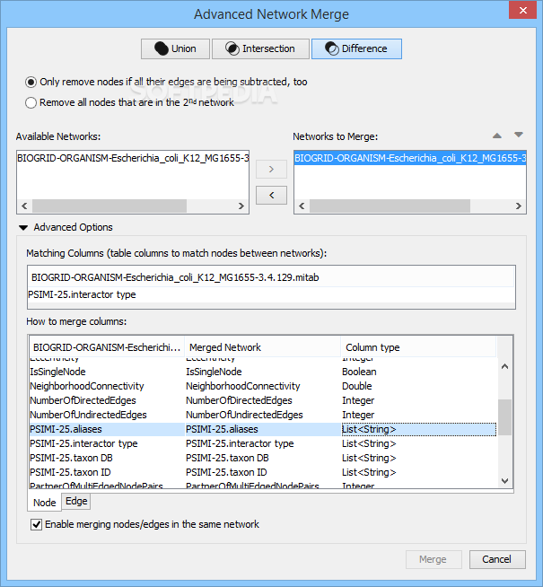Switch to the Node tab
This screenshot has height=587, width=543.
(44, 503)
